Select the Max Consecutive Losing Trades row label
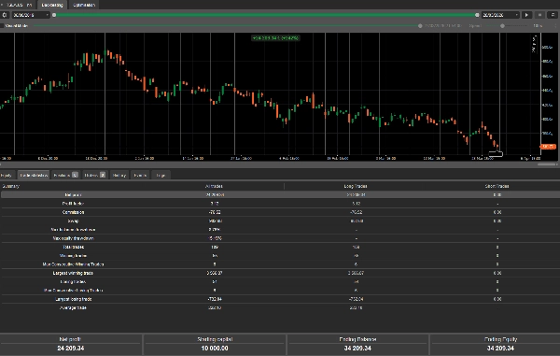 point(73,291)
